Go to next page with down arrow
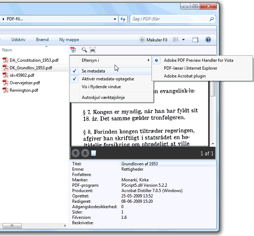The image size is (254, 236). click(85, 153)
